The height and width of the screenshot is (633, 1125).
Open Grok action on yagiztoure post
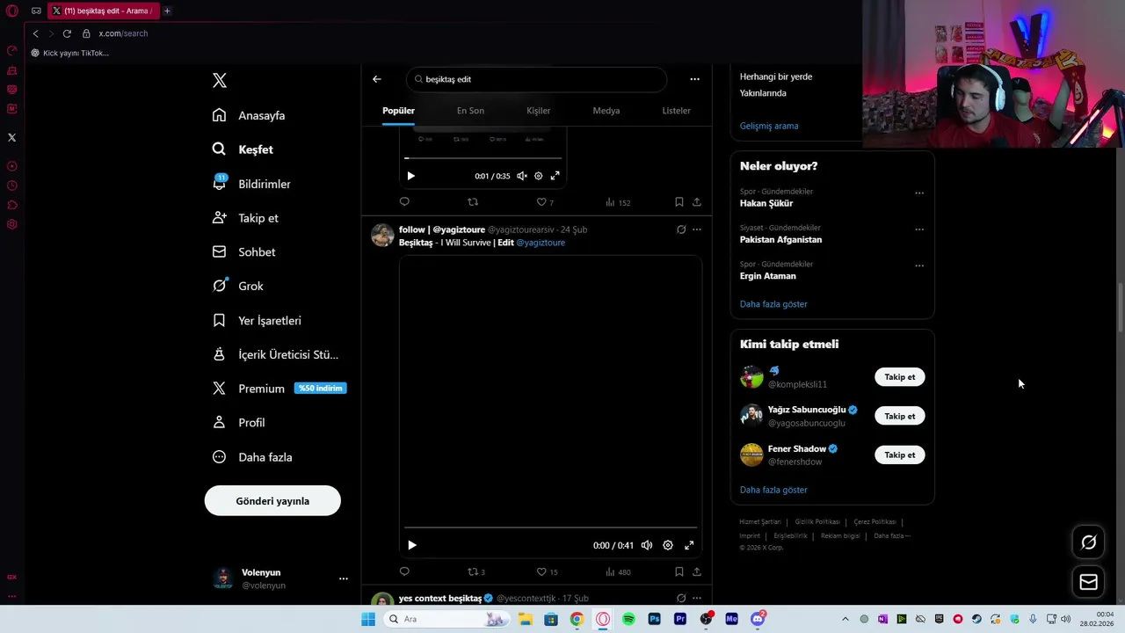tap(681, 229)
